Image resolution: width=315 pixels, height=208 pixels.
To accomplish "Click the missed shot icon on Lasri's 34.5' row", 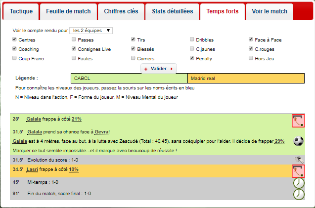I will pos(298,171).
